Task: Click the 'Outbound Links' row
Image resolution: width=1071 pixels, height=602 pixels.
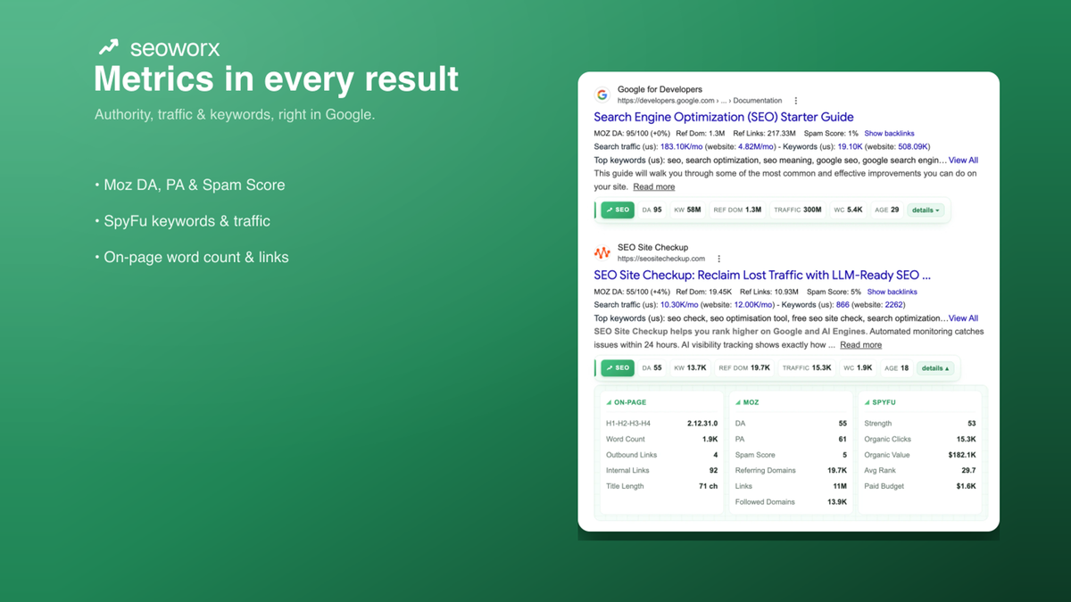Action: [661, 455]
